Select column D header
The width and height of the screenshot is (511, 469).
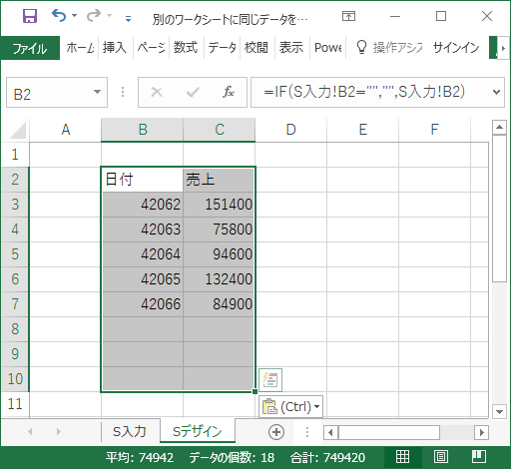click(x=291, y=130)
